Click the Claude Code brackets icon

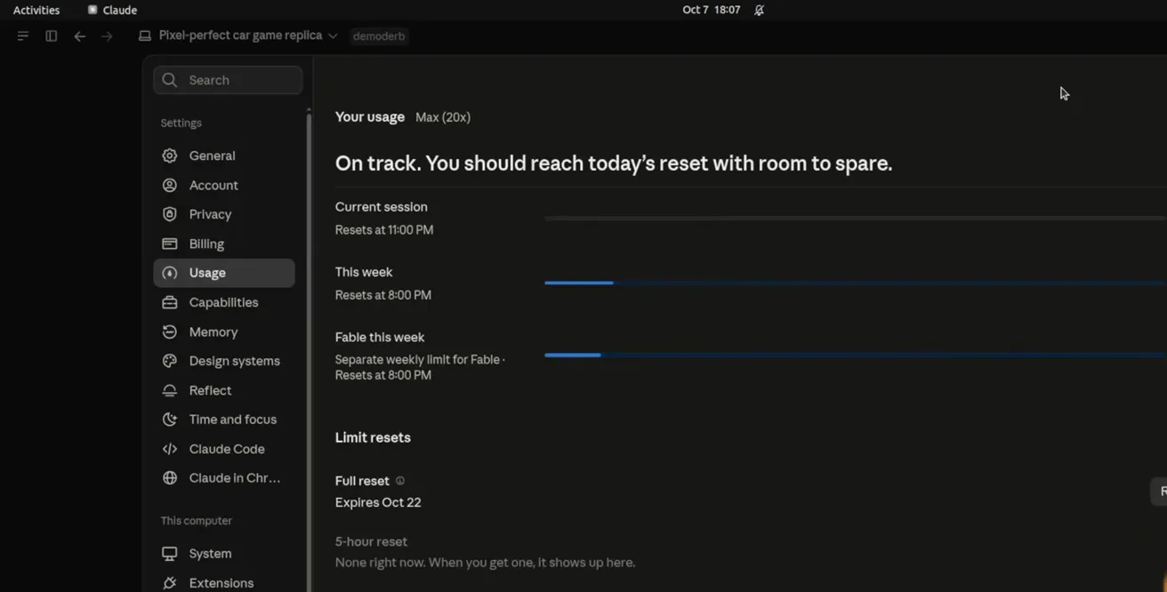tap(169, 449)
